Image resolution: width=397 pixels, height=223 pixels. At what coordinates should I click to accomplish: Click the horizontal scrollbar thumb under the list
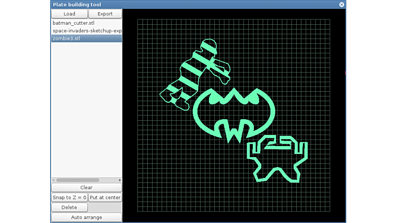coord(78,180)
